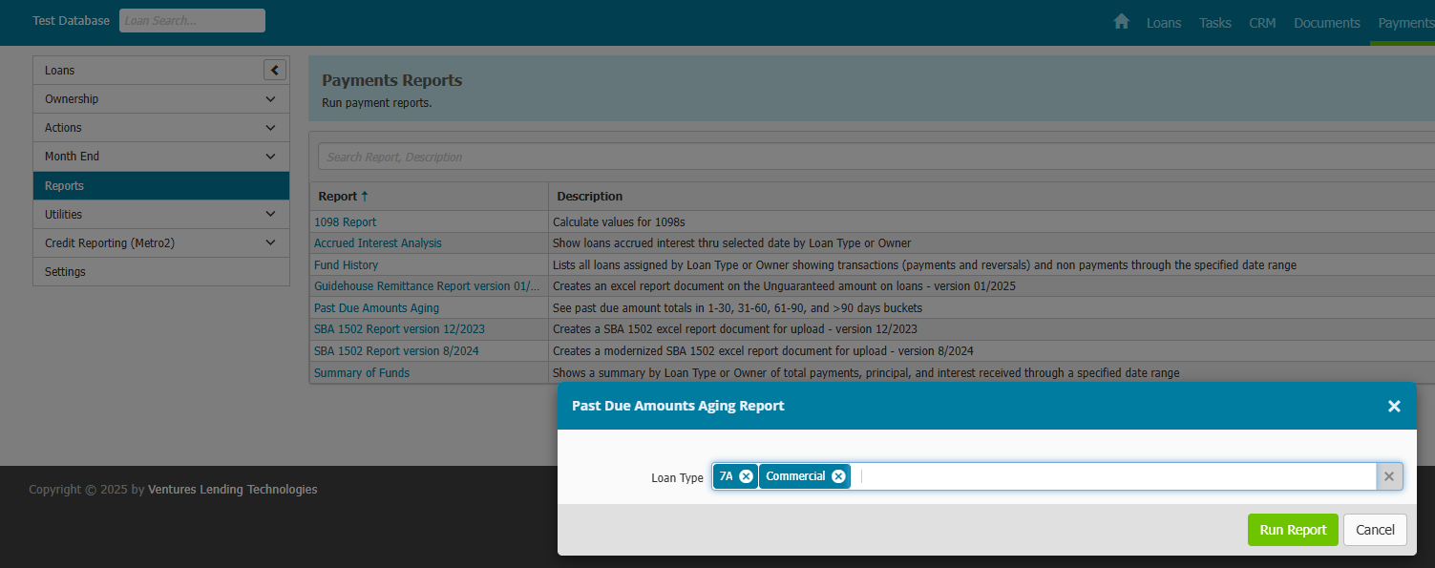Expand Credit Reporting (Metro2) section

point(161,243)
